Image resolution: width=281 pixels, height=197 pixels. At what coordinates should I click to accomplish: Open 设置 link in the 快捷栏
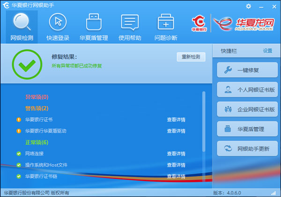pyautogui.click(x=267, y=51)
